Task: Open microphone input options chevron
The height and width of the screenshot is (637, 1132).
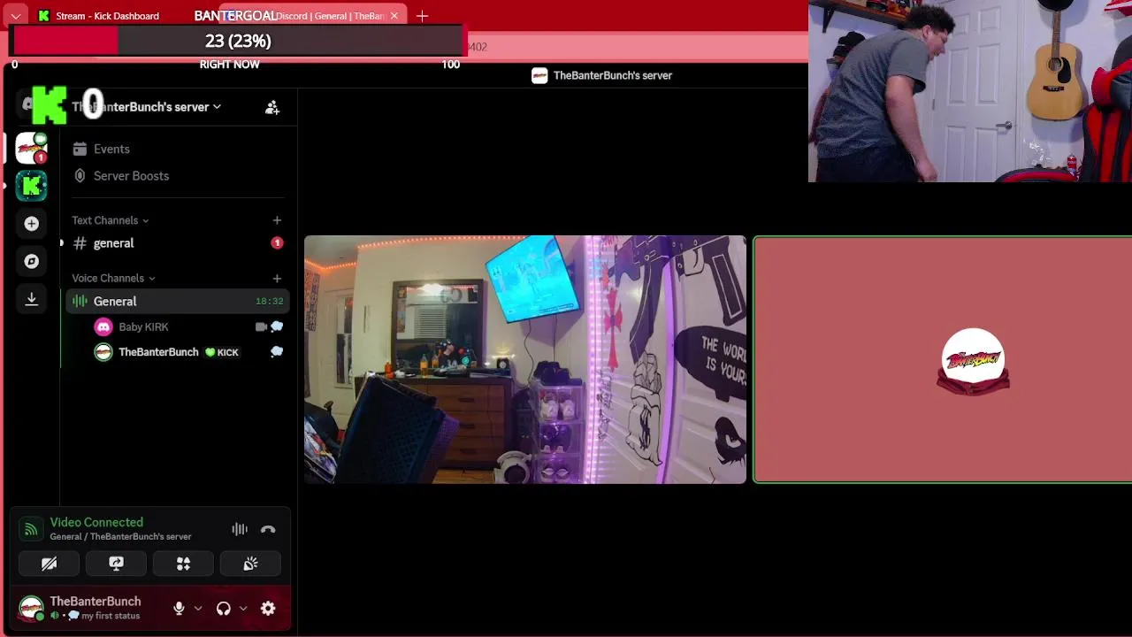Action: [x=198, y=609]
